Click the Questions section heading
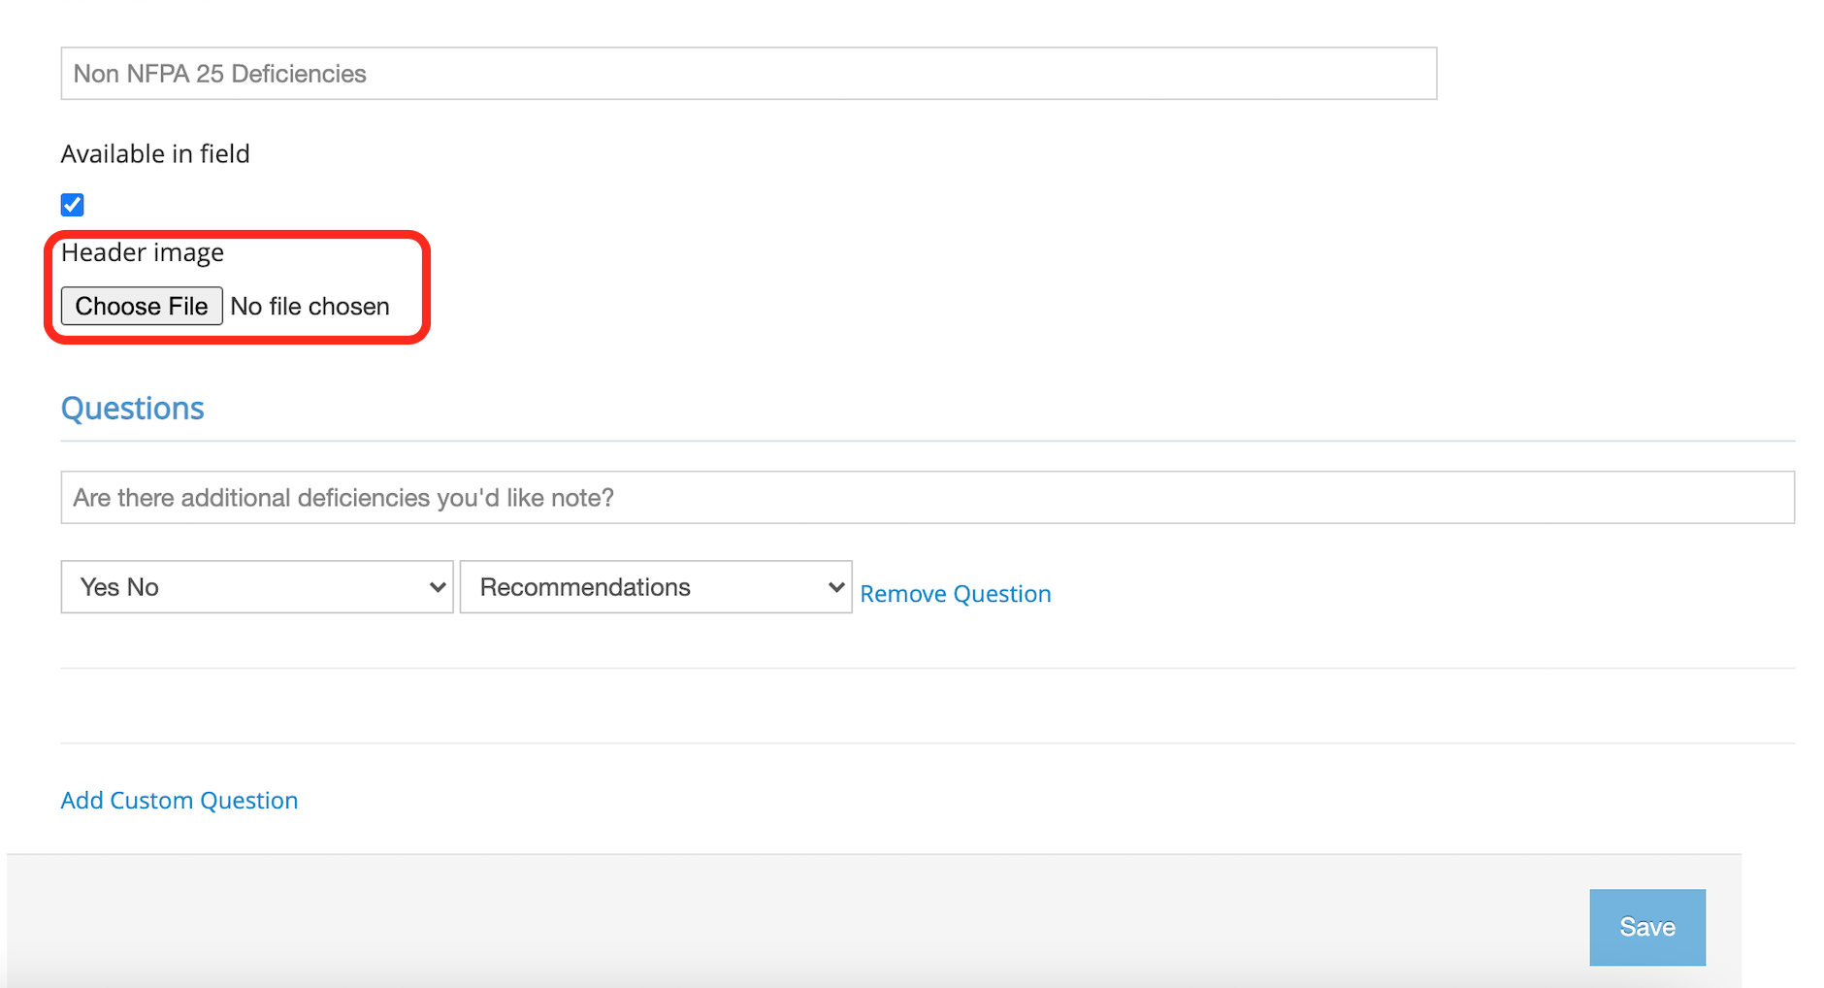The width and height of the screenshot is (1824, 988). click(133, 409)
